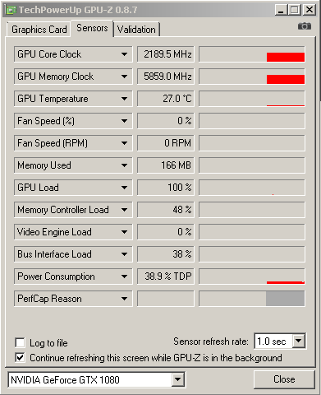Switch to the Validation tab
Image resolution: width=321 pixels, height=395 pixels.
coord(136,30)
